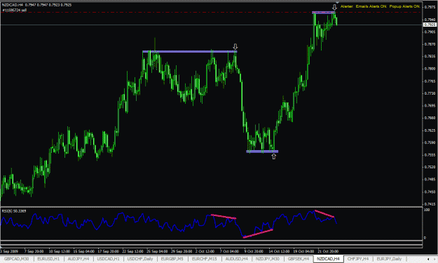Switch to the EURUSD,H1 chart tab
The height and width of the screenshot is (263, 438).
[48, 259]
